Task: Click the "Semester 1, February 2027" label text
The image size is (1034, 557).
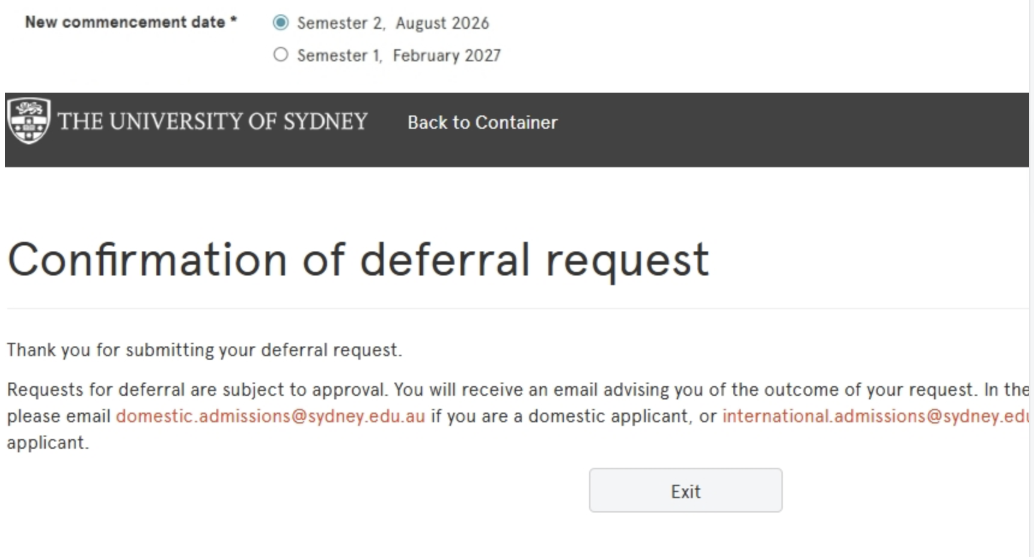Action: 399,56
